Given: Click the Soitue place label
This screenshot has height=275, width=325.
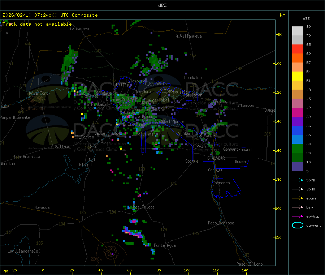Looking at the screenshot, I should click(192, 161).
